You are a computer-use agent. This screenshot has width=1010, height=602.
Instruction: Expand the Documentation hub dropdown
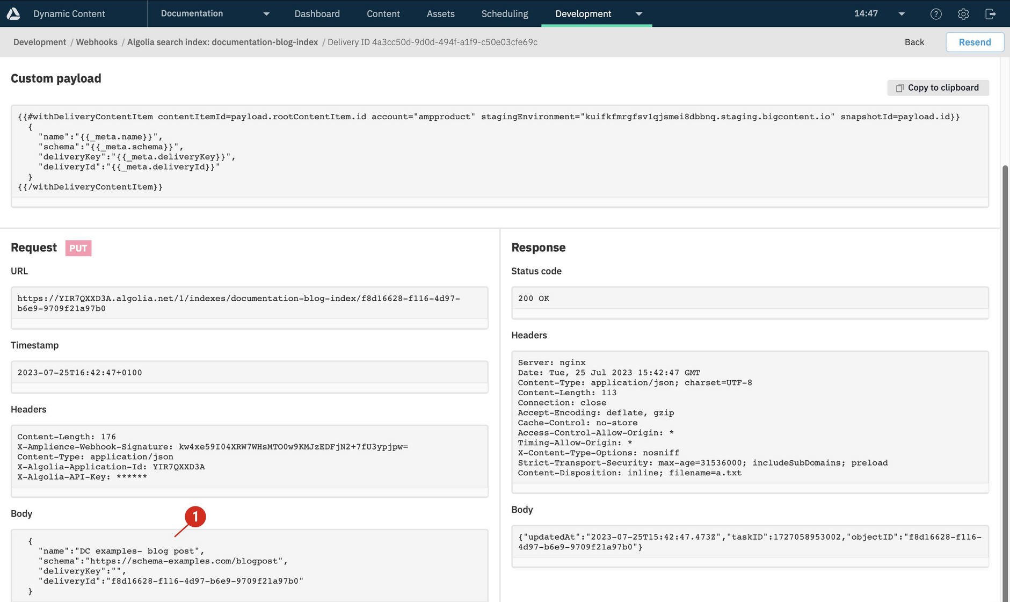click(x=266, y=14)
